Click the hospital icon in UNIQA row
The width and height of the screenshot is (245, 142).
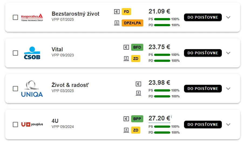tap(138, 93)
